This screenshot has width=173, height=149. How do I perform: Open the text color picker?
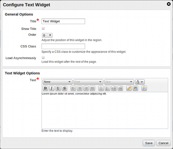click(140, 82)
